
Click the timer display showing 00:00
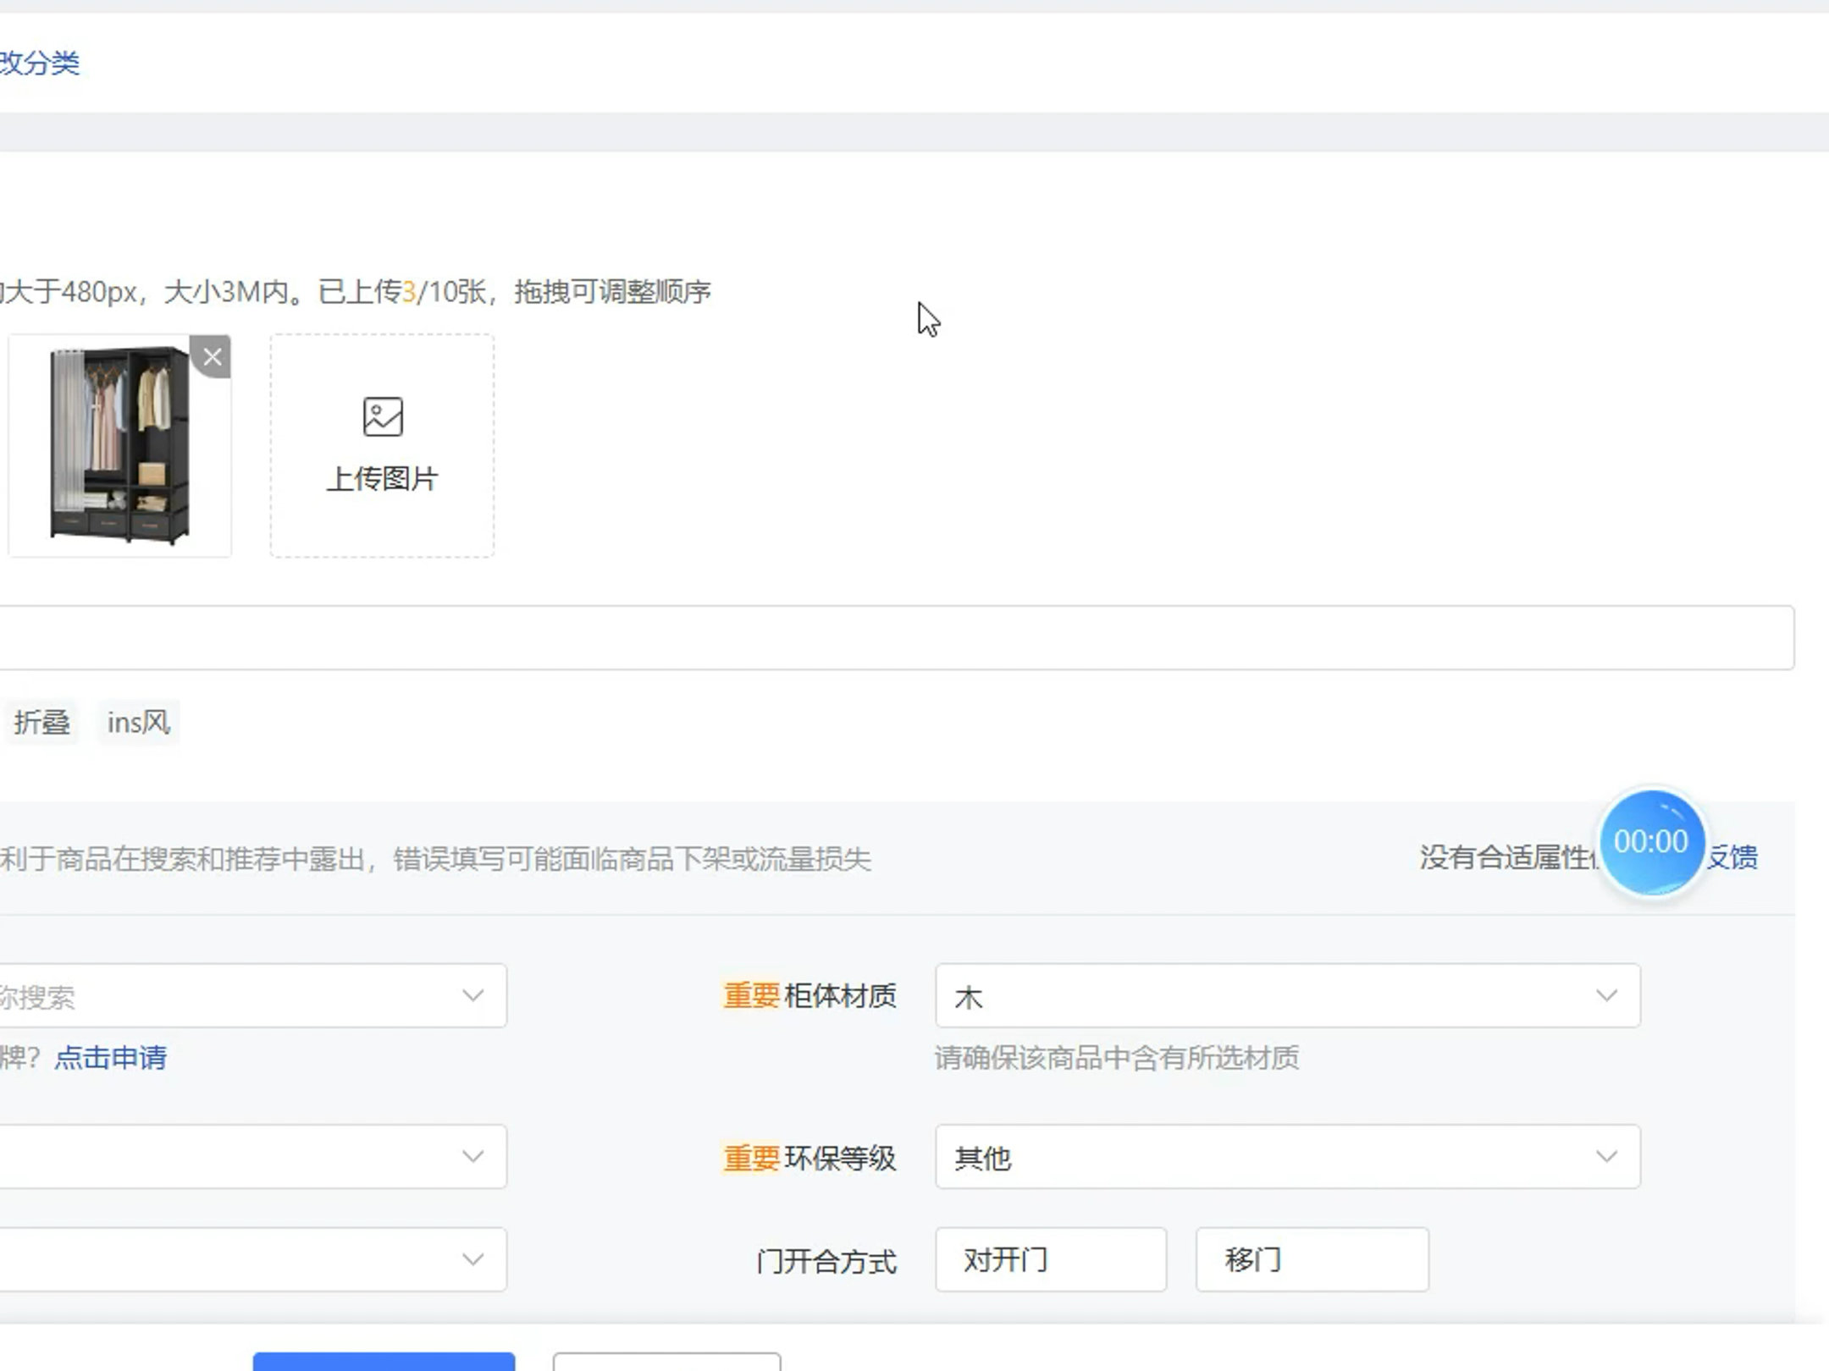pos(1650,841)
